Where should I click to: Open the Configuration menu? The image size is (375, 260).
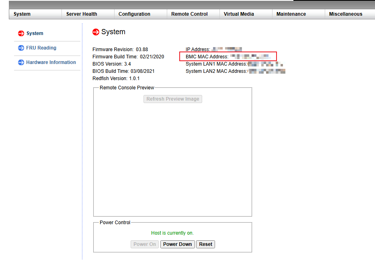(134, 14)
